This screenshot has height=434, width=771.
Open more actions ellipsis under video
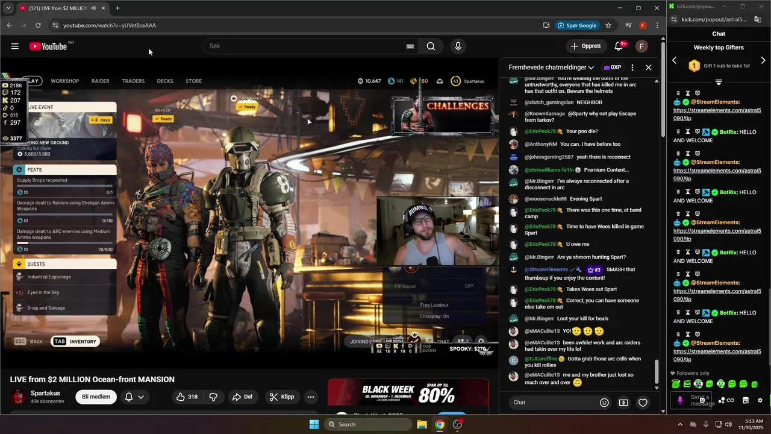[x=311, y=397]
